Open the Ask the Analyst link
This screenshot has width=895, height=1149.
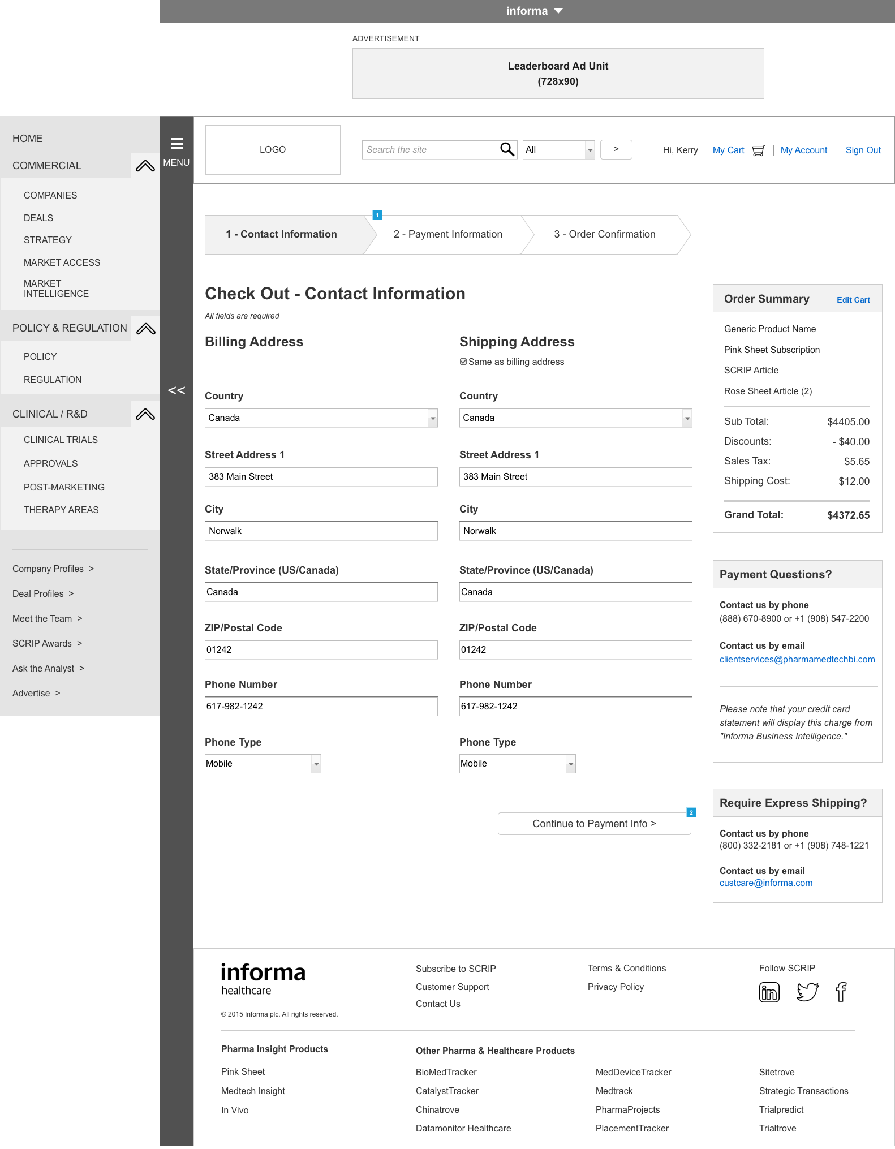tap(48, 668)
